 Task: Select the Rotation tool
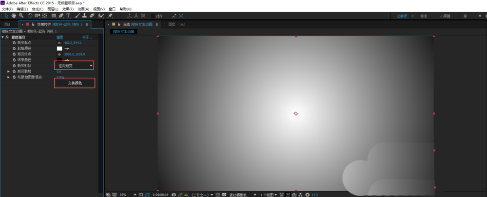click(x=30, y=16)
